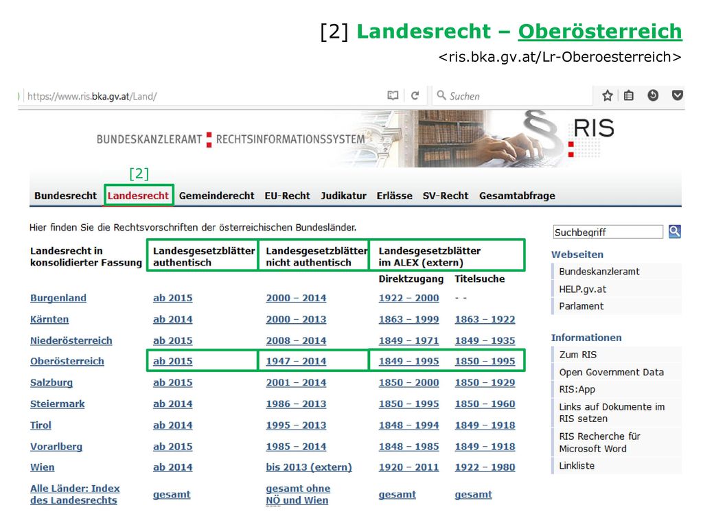703x527 pixels.
Task: Open Salzburg '1850 – 1929' Titelsuche
Action: 485,383
